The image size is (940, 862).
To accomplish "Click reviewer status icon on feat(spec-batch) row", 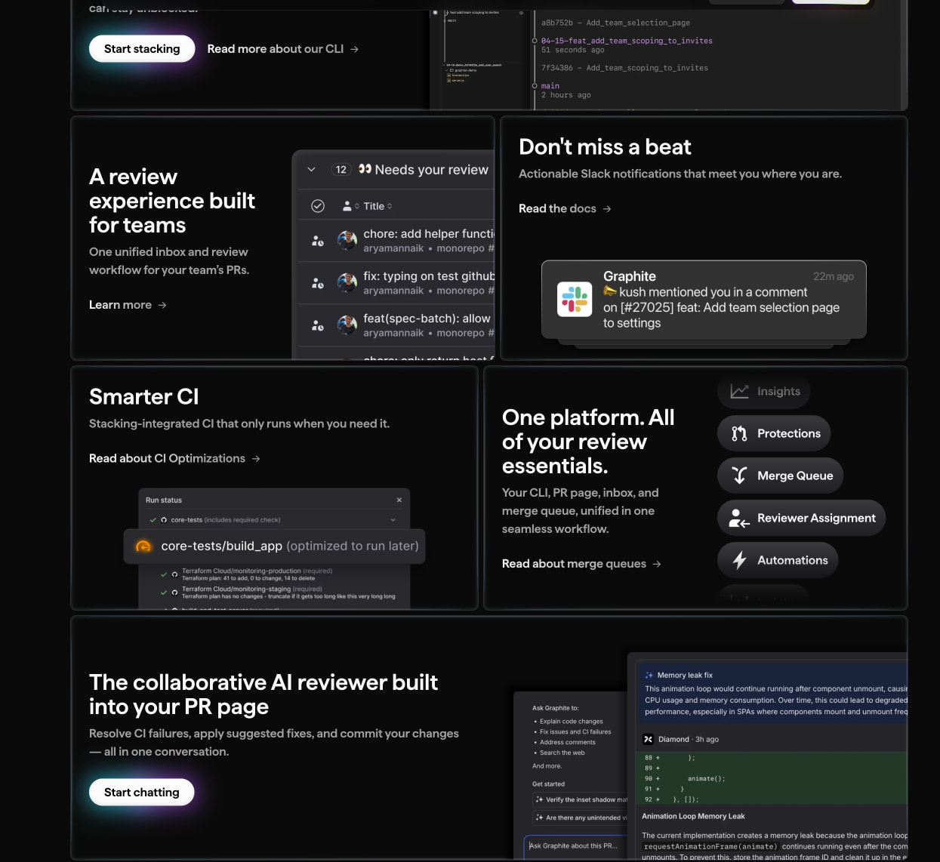I will [x=318, y=325].
